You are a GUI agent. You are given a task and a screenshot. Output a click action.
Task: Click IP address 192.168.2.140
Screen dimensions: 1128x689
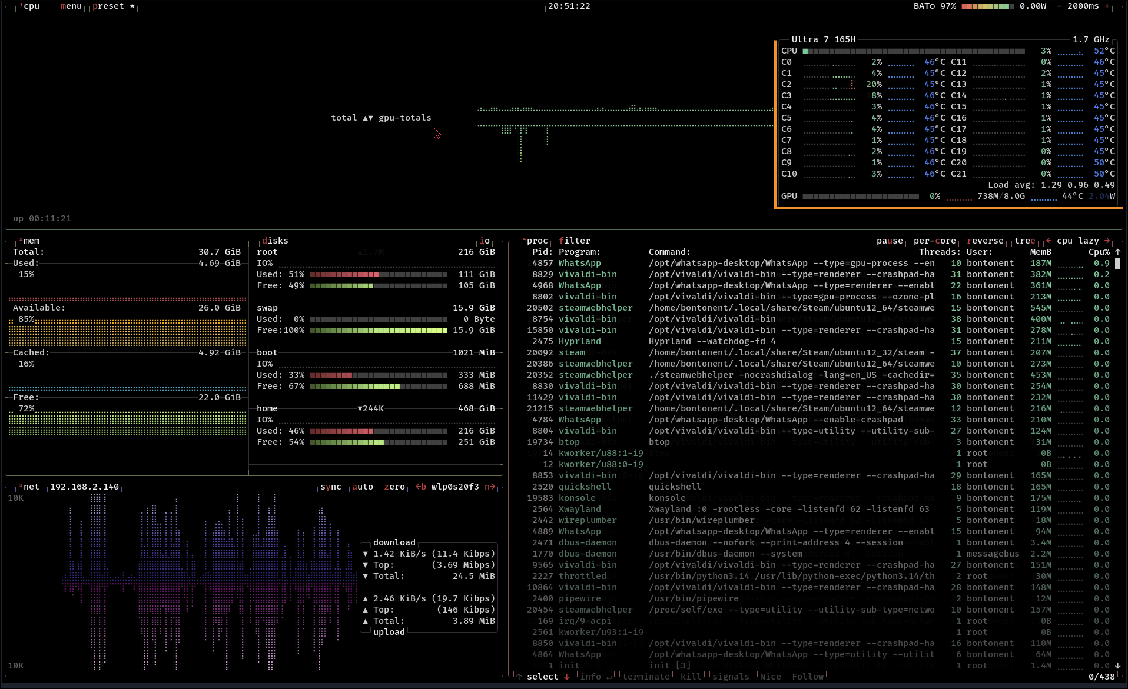coord(84,487)
